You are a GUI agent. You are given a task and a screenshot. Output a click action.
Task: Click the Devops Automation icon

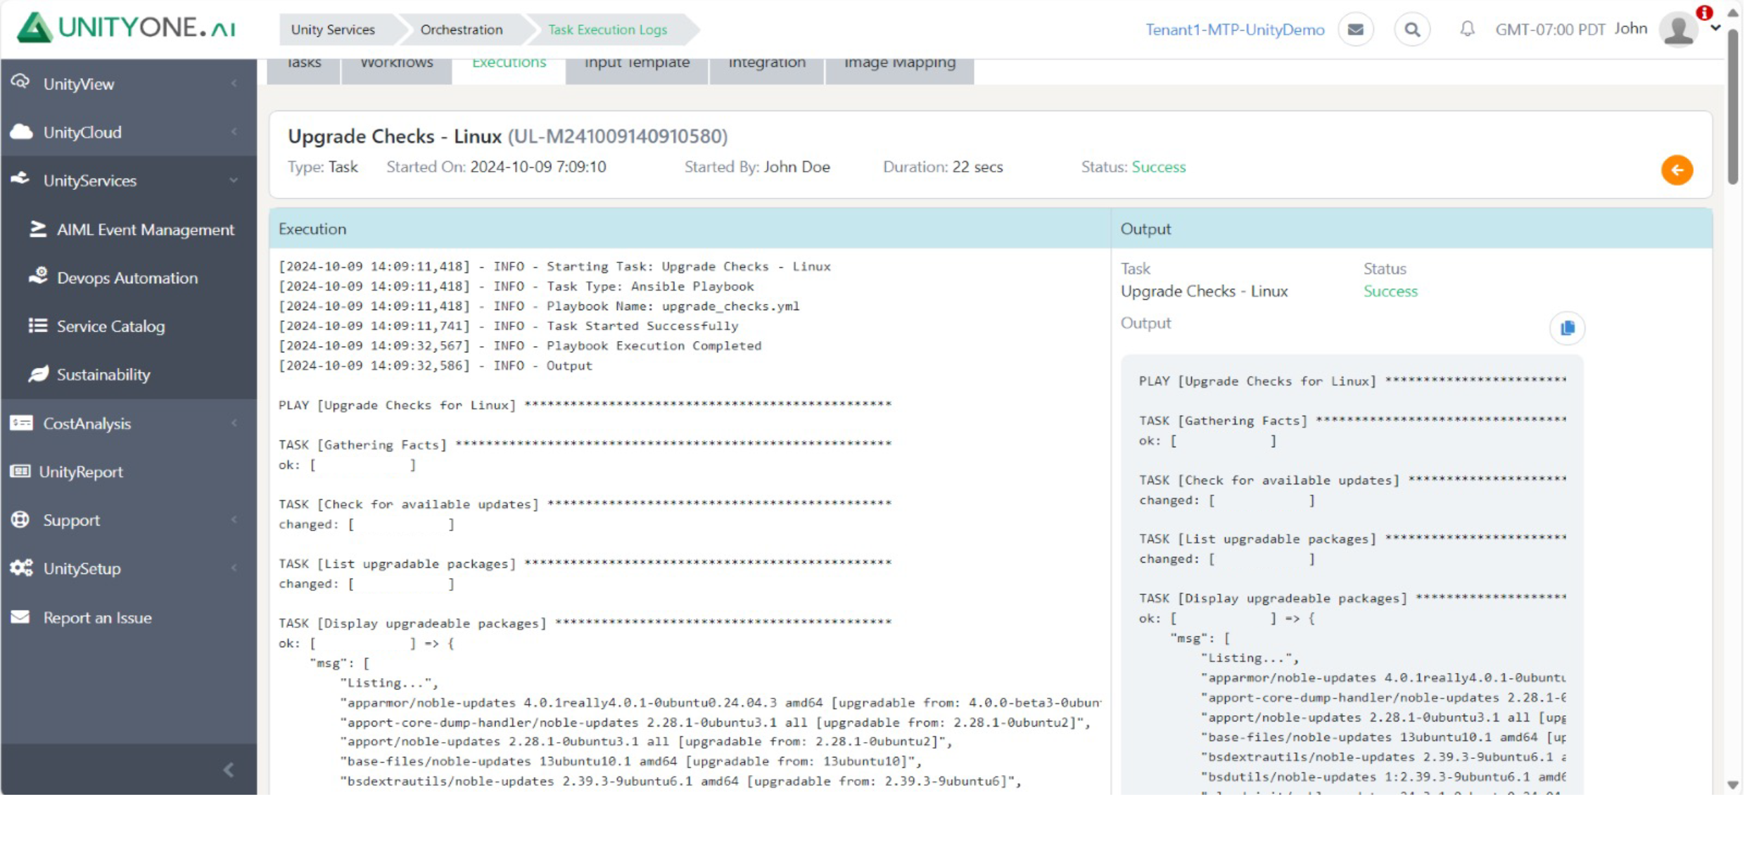38,276
